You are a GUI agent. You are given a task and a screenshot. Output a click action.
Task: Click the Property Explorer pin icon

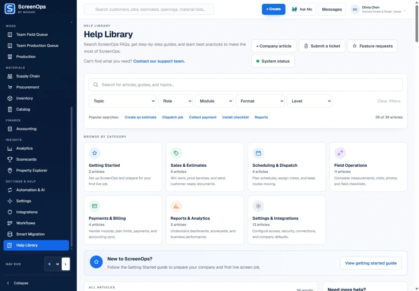[10, 170]
